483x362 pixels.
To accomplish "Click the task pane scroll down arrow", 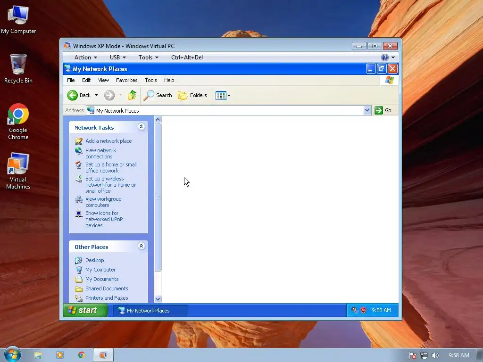I will click(x=158, y=299).
